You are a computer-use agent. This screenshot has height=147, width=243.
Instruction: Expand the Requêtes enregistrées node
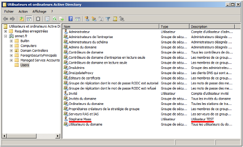(6, 31)
